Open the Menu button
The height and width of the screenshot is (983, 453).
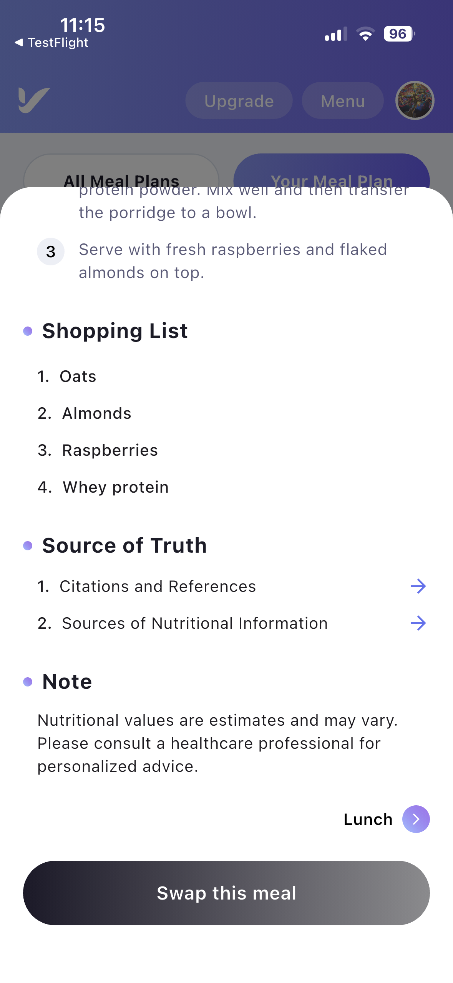343,101
